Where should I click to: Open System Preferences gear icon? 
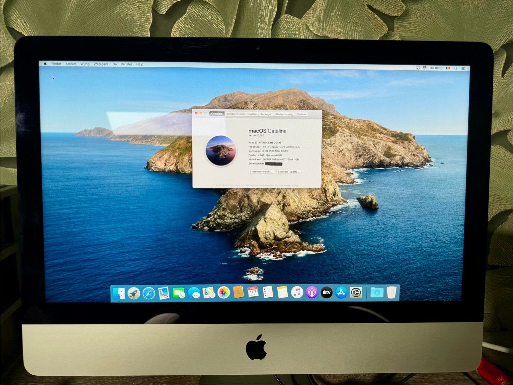pyautogui.click(x=356, y=292)
